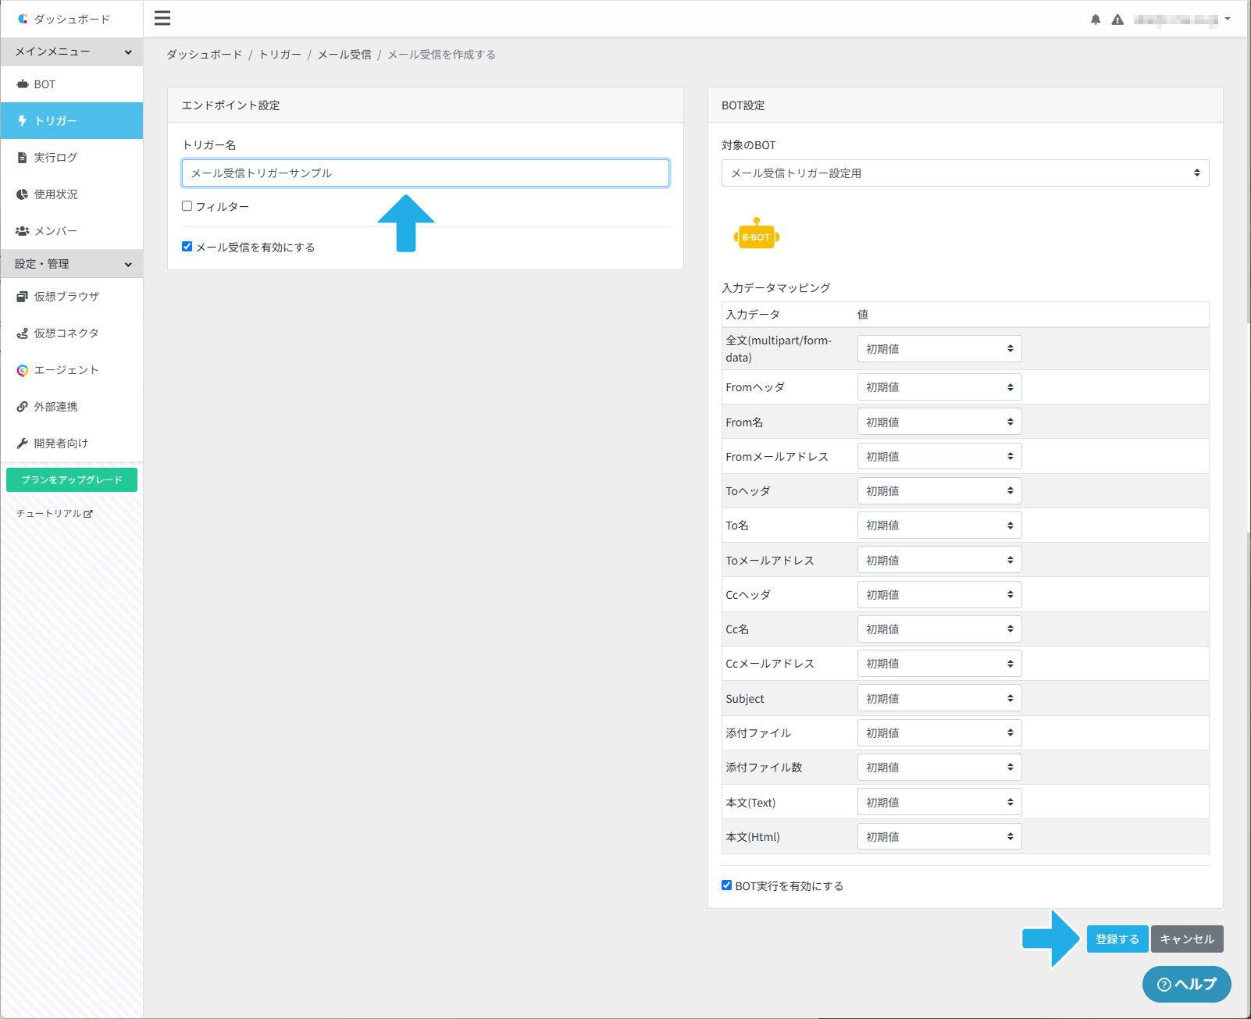Click the yellow B-BOT robot icon
The image size is (1251, 1019).
pyautogui.click(x=756, y=233)
